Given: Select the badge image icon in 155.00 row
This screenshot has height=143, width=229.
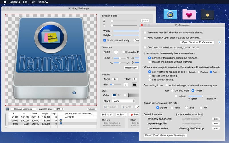Looking at the screenshot, I should click(x=61, y=120).
